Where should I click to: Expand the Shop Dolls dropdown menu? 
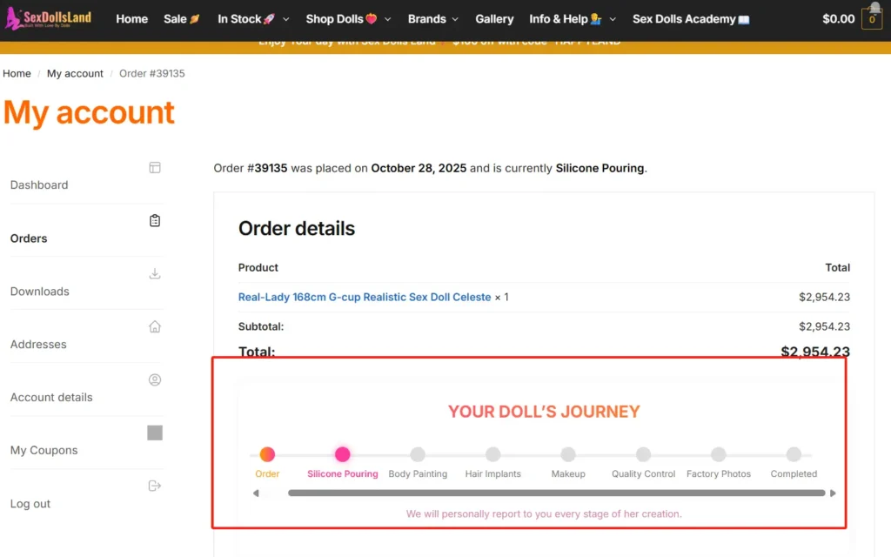click(x=348, y=19)
